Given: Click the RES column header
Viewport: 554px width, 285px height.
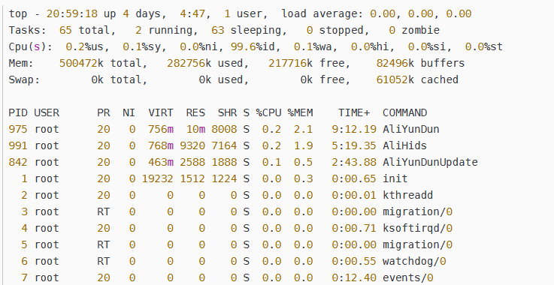Looking at the screenshot, I should click(x=195, y=112).
